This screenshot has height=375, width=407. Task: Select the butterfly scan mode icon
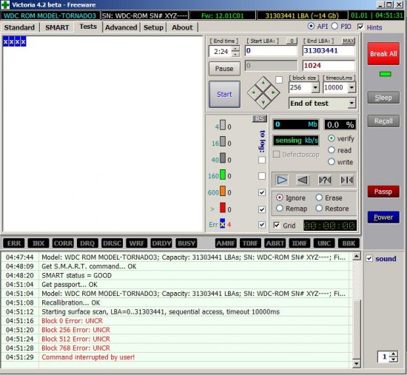pyautogui.click(x=347, y=180)
